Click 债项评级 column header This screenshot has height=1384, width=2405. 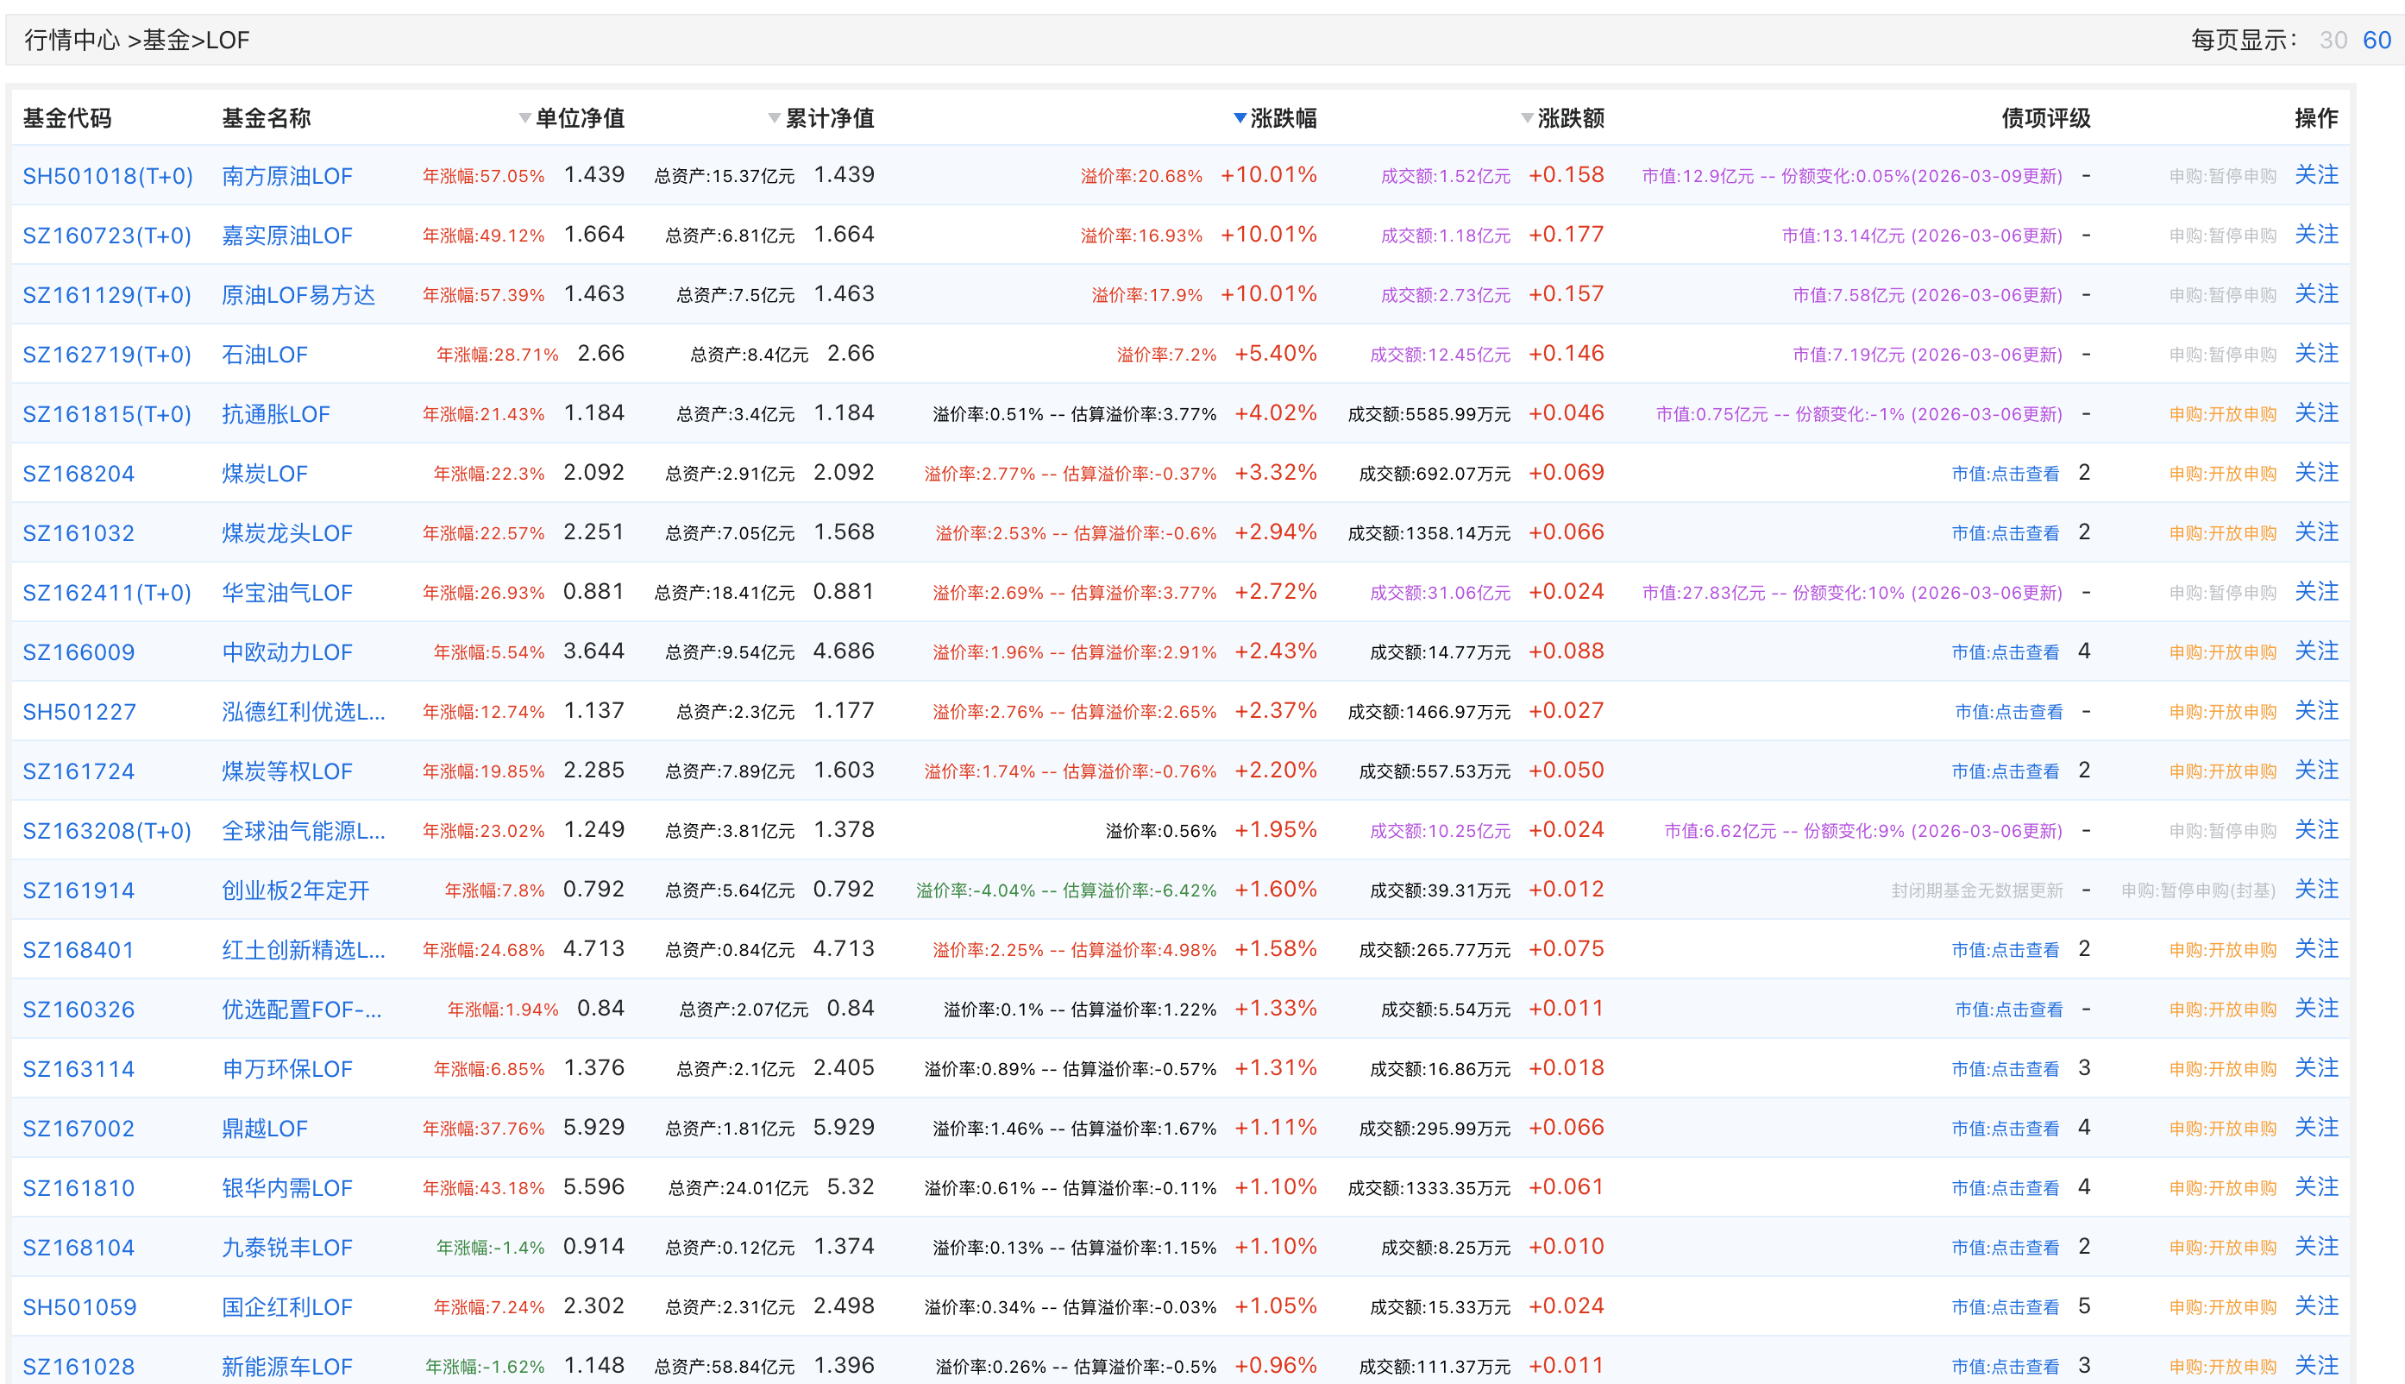click(2045, 119)
